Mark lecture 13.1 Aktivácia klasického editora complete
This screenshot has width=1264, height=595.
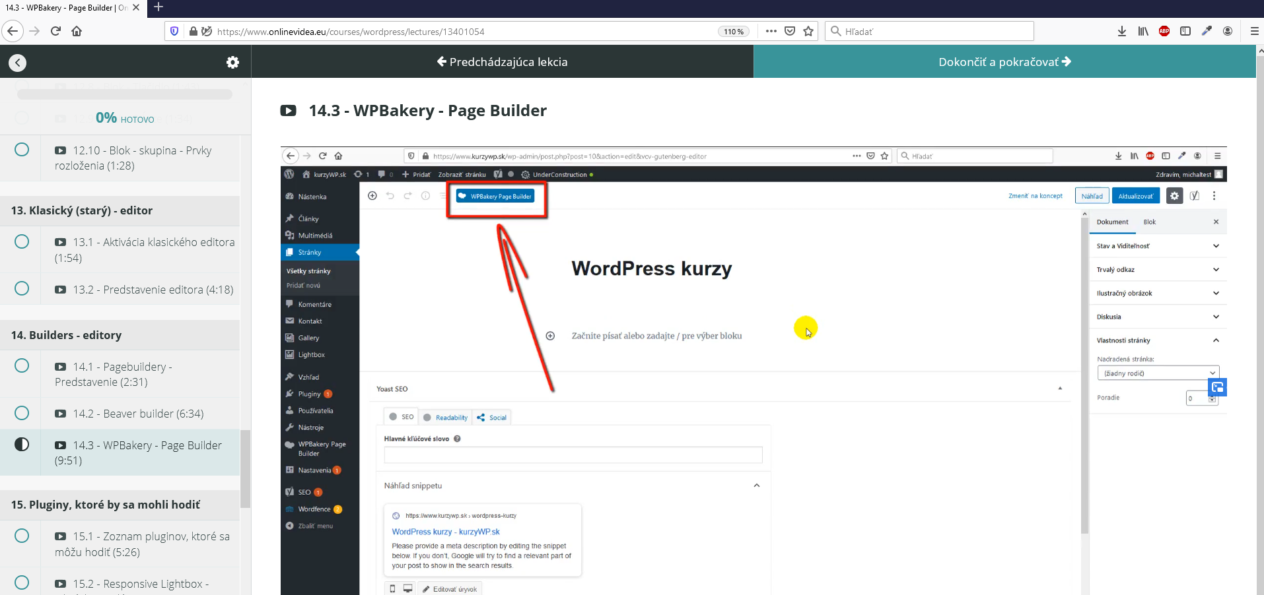[x=22, y=241]
